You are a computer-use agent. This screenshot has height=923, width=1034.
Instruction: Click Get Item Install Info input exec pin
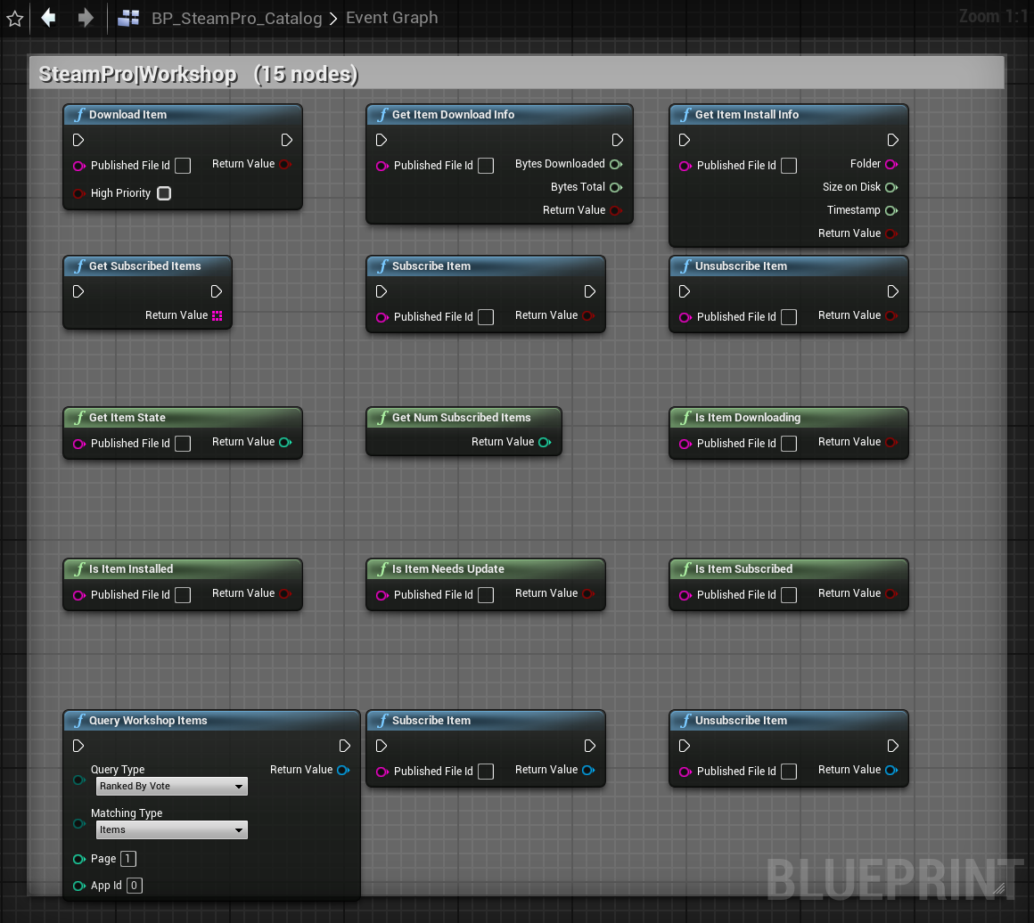(x=685, y=140)
